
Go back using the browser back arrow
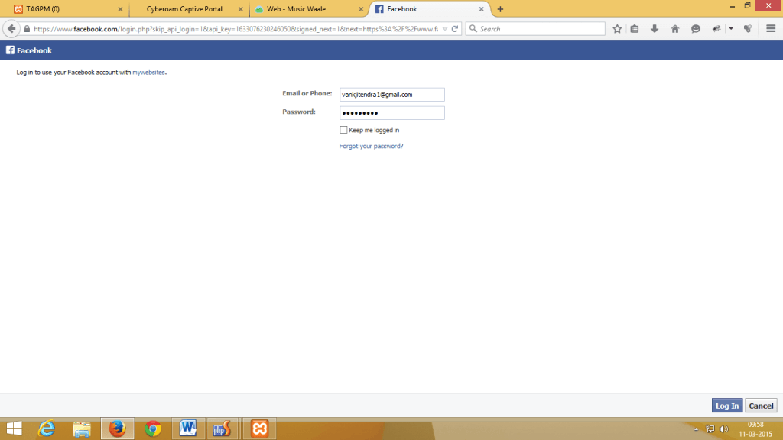[x=11, y=29]
